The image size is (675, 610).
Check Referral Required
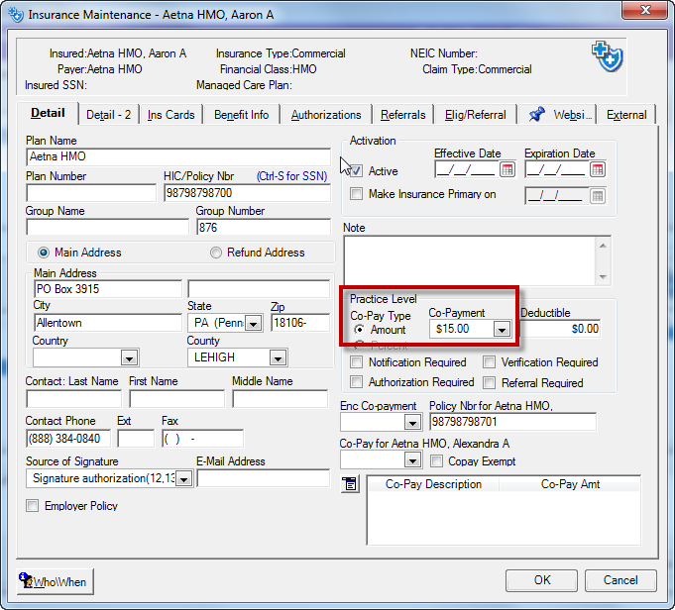coord(489,382)
